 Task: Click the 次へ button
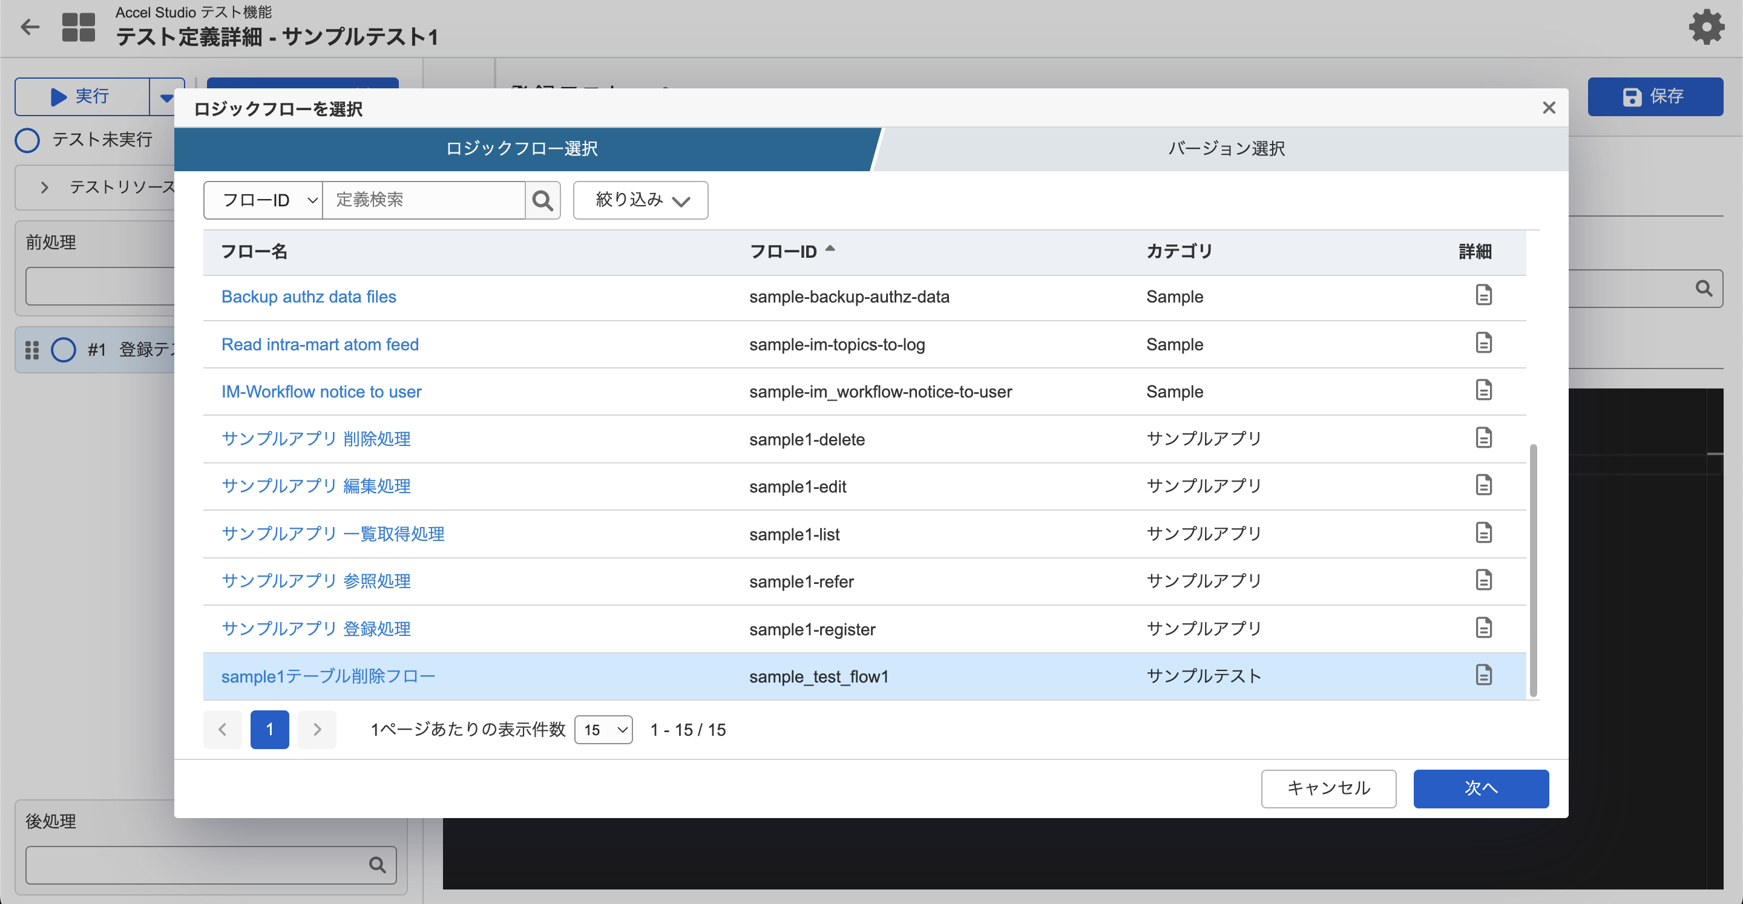point(1480,788)
